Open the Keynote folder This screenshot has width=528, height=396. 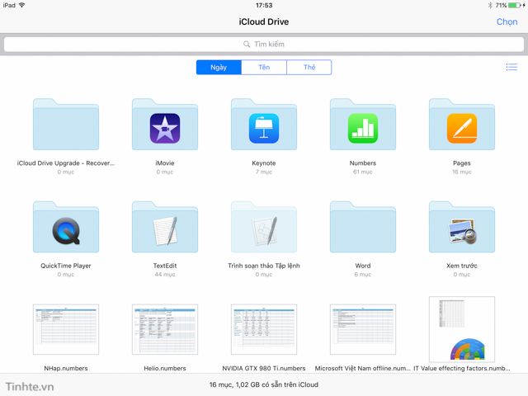264,125
